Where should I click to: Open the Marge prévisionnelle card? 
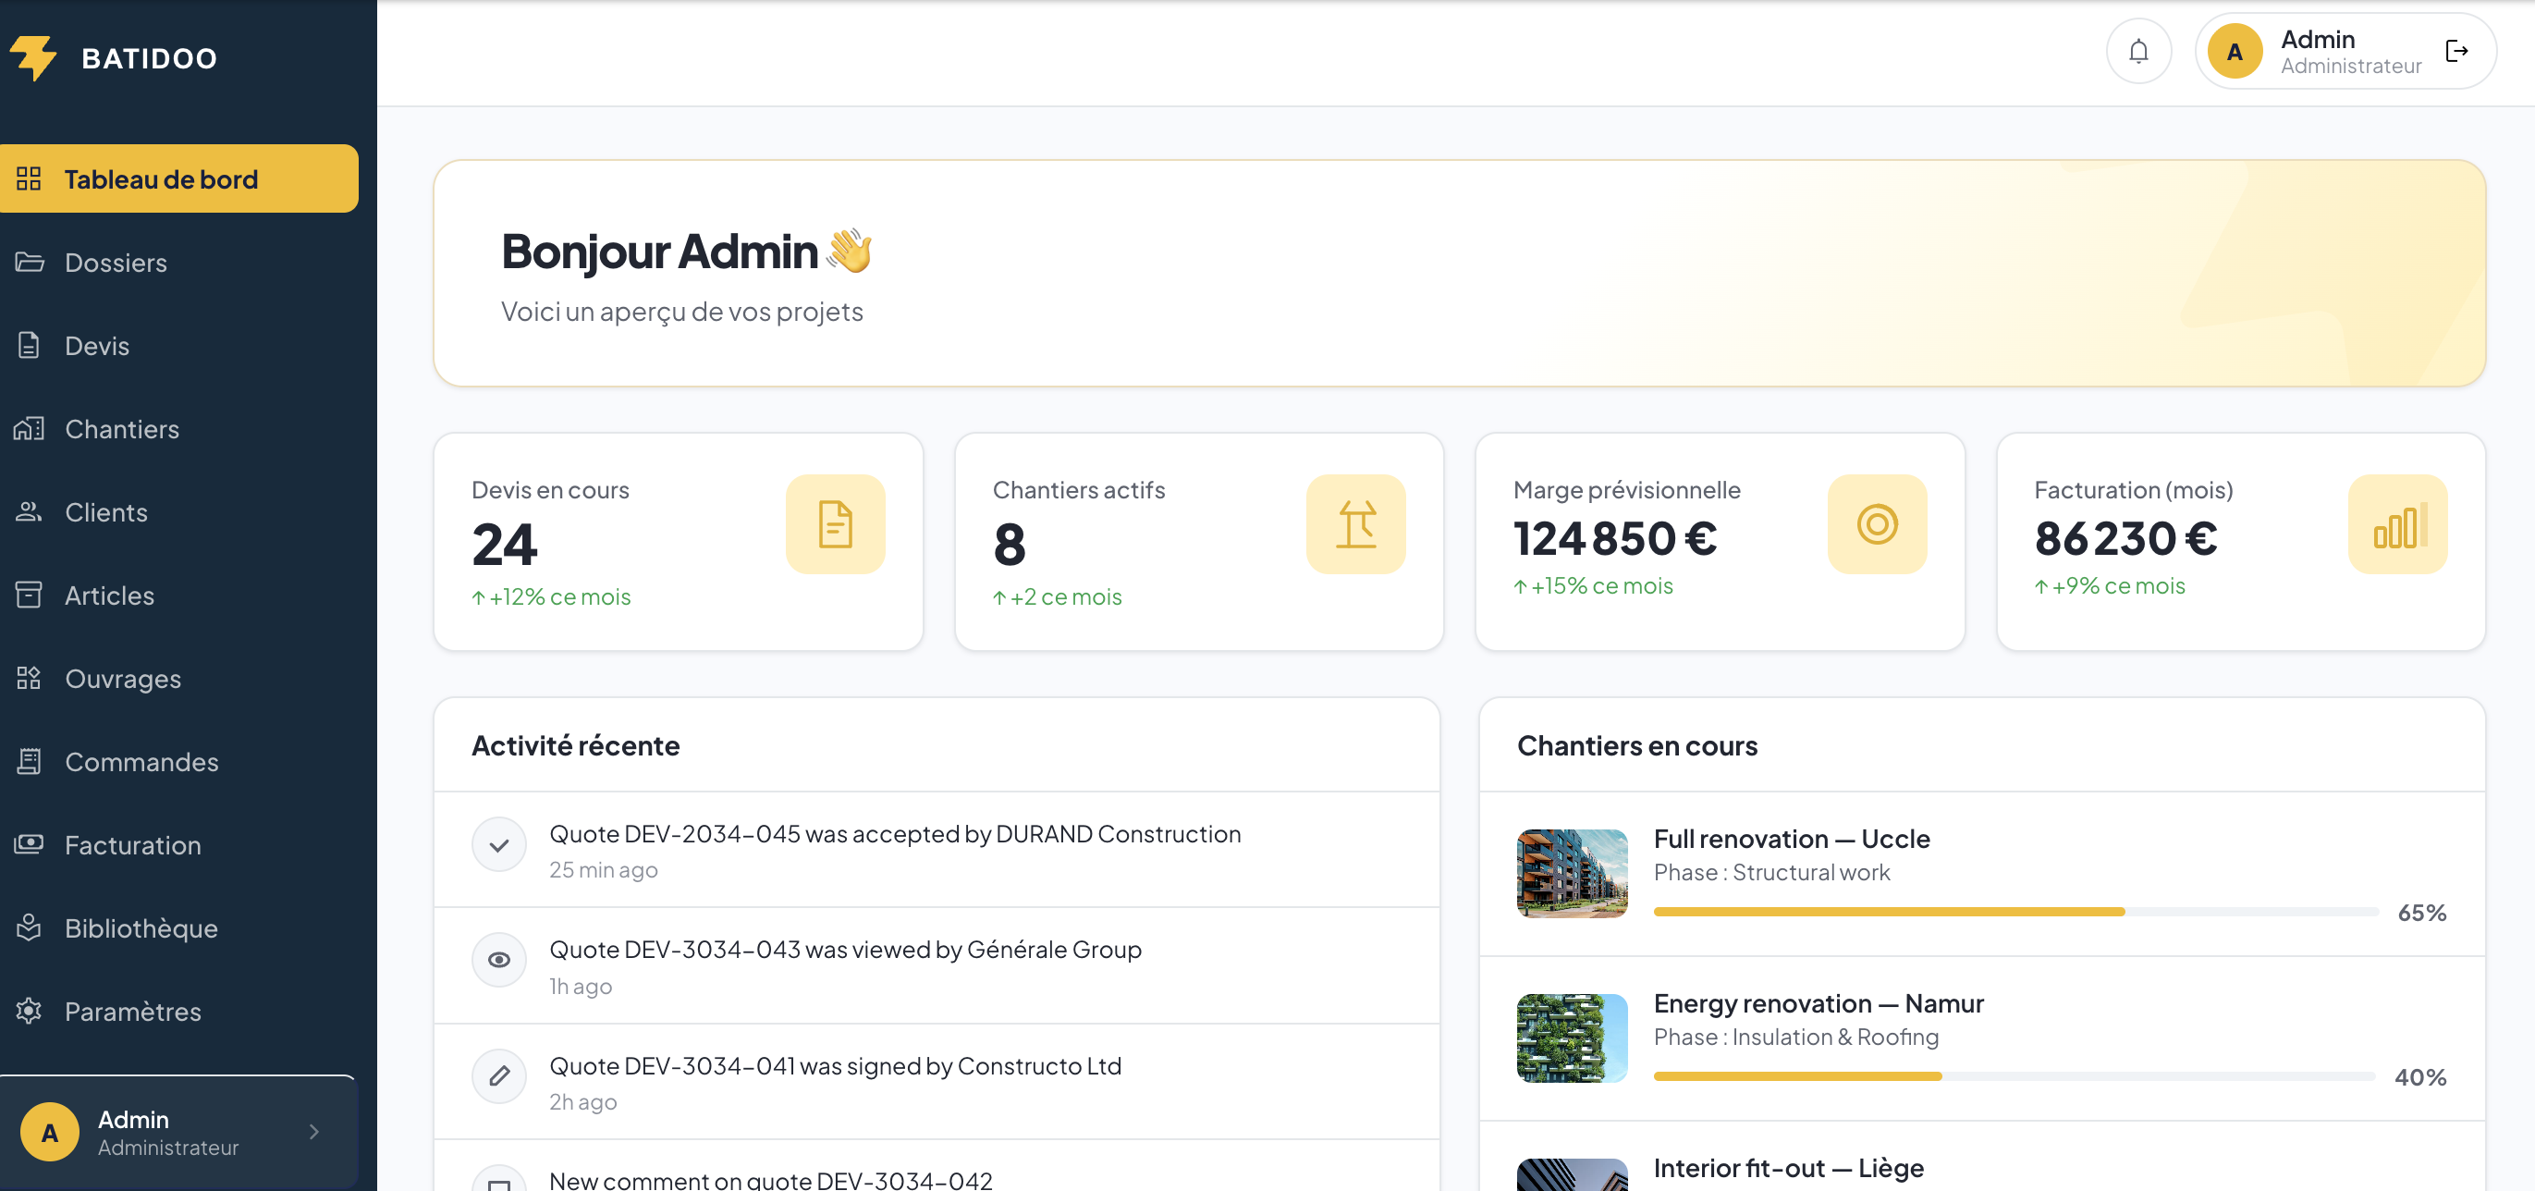[x=1721, y=541]
